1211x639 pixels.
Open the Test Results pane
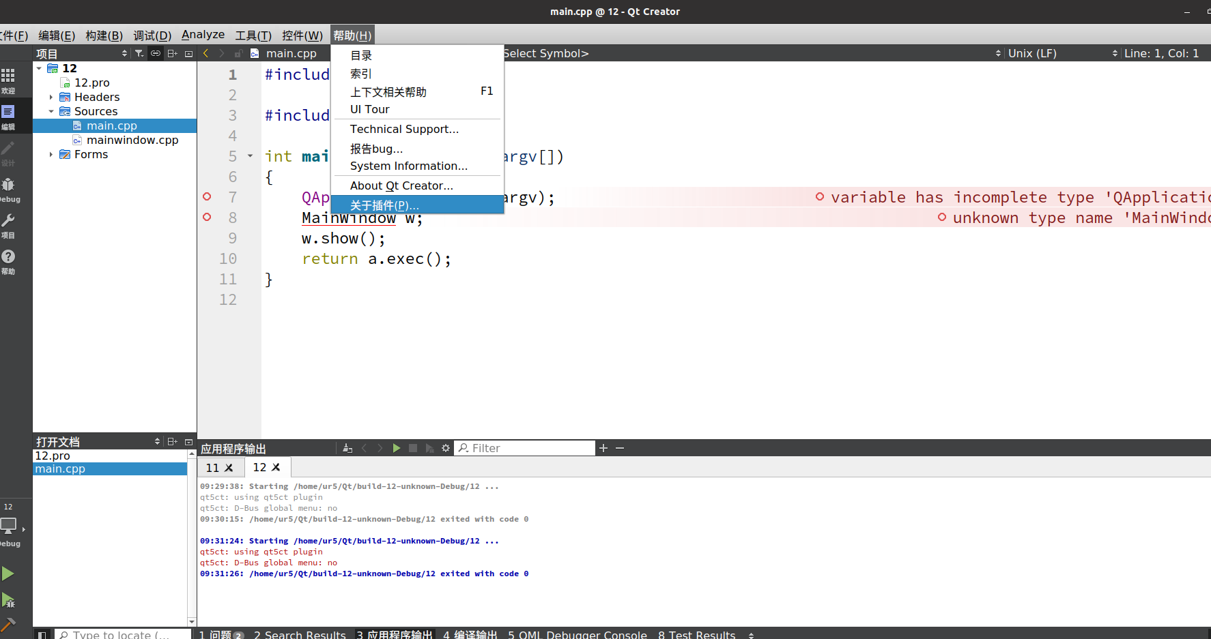(697, 635)
